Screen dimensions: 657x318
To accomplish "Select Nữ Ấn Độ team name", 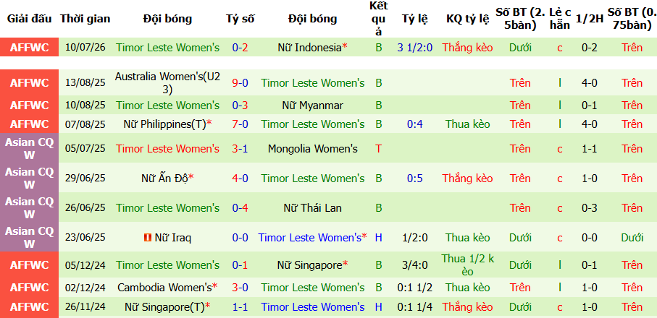I will [164, 179].
